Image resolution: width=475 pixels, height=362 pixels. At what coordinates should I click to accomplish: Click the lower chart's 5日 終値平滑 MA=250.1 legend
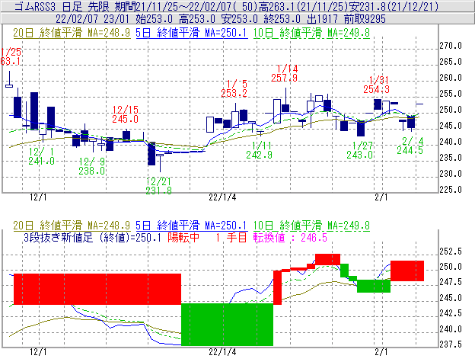pyautogui.click(x=192, y=226)
